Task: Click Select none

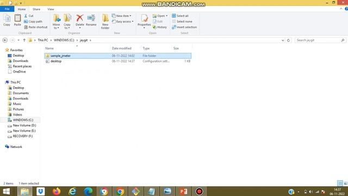Action: pyautogui.click(x=182, y=22)
